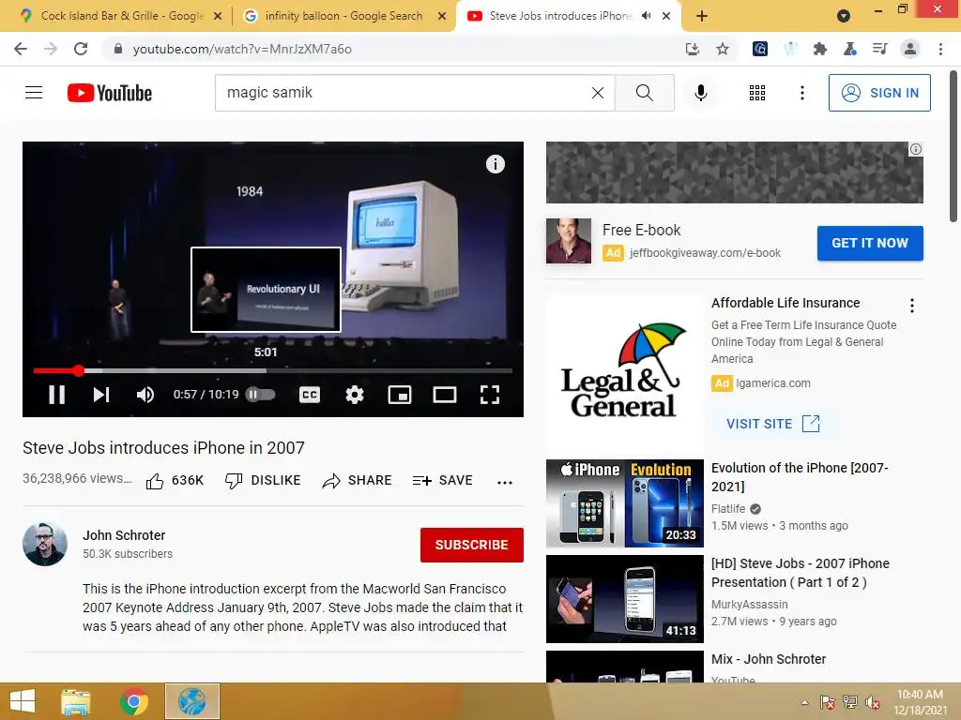Search with voice microphone icon
The width and height of the screenshot is (961, 720).
point(700,93)
